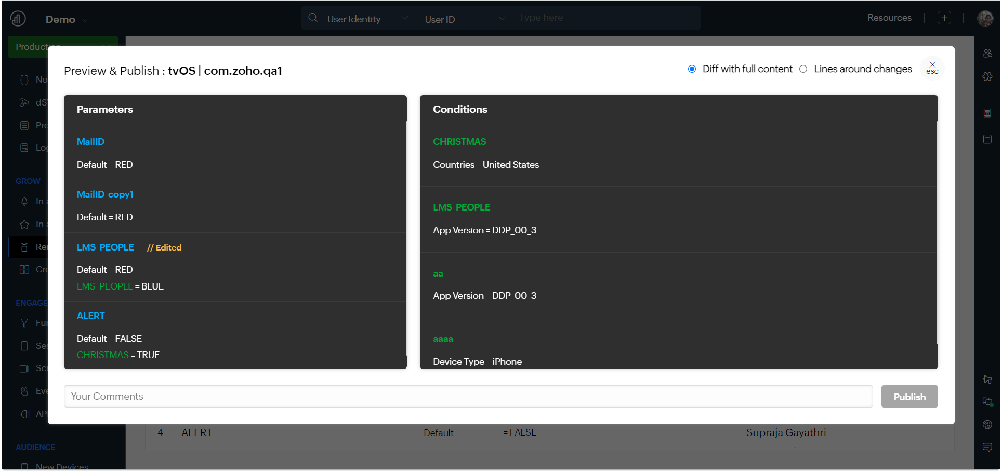Viewport: 1002px width, 473px height.
Task: Click 'CHRISTMAS = TRUE' value line
Action: 118,355
